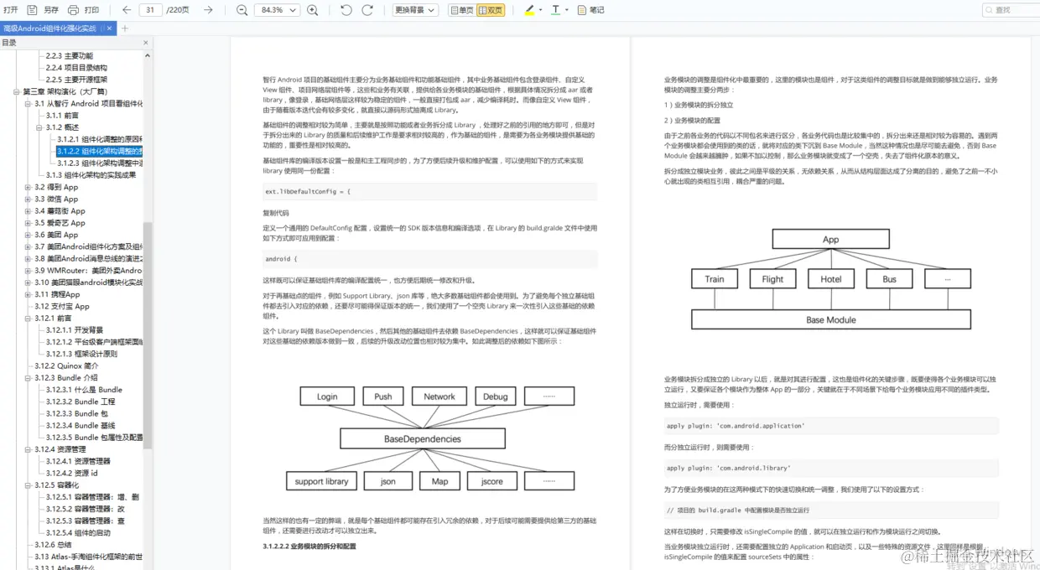1040x570 pixels.
Task: Click the 笔记 notes button
Action: [x=590, y=10]
